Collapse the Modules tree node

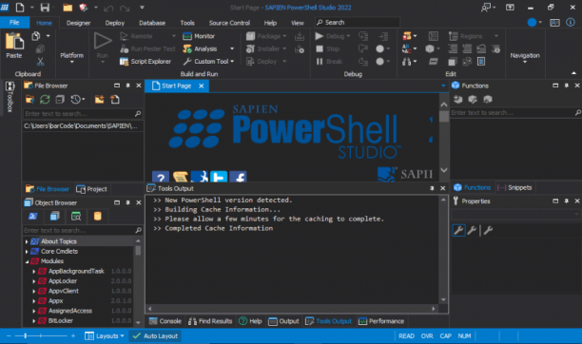click(27, 261)
